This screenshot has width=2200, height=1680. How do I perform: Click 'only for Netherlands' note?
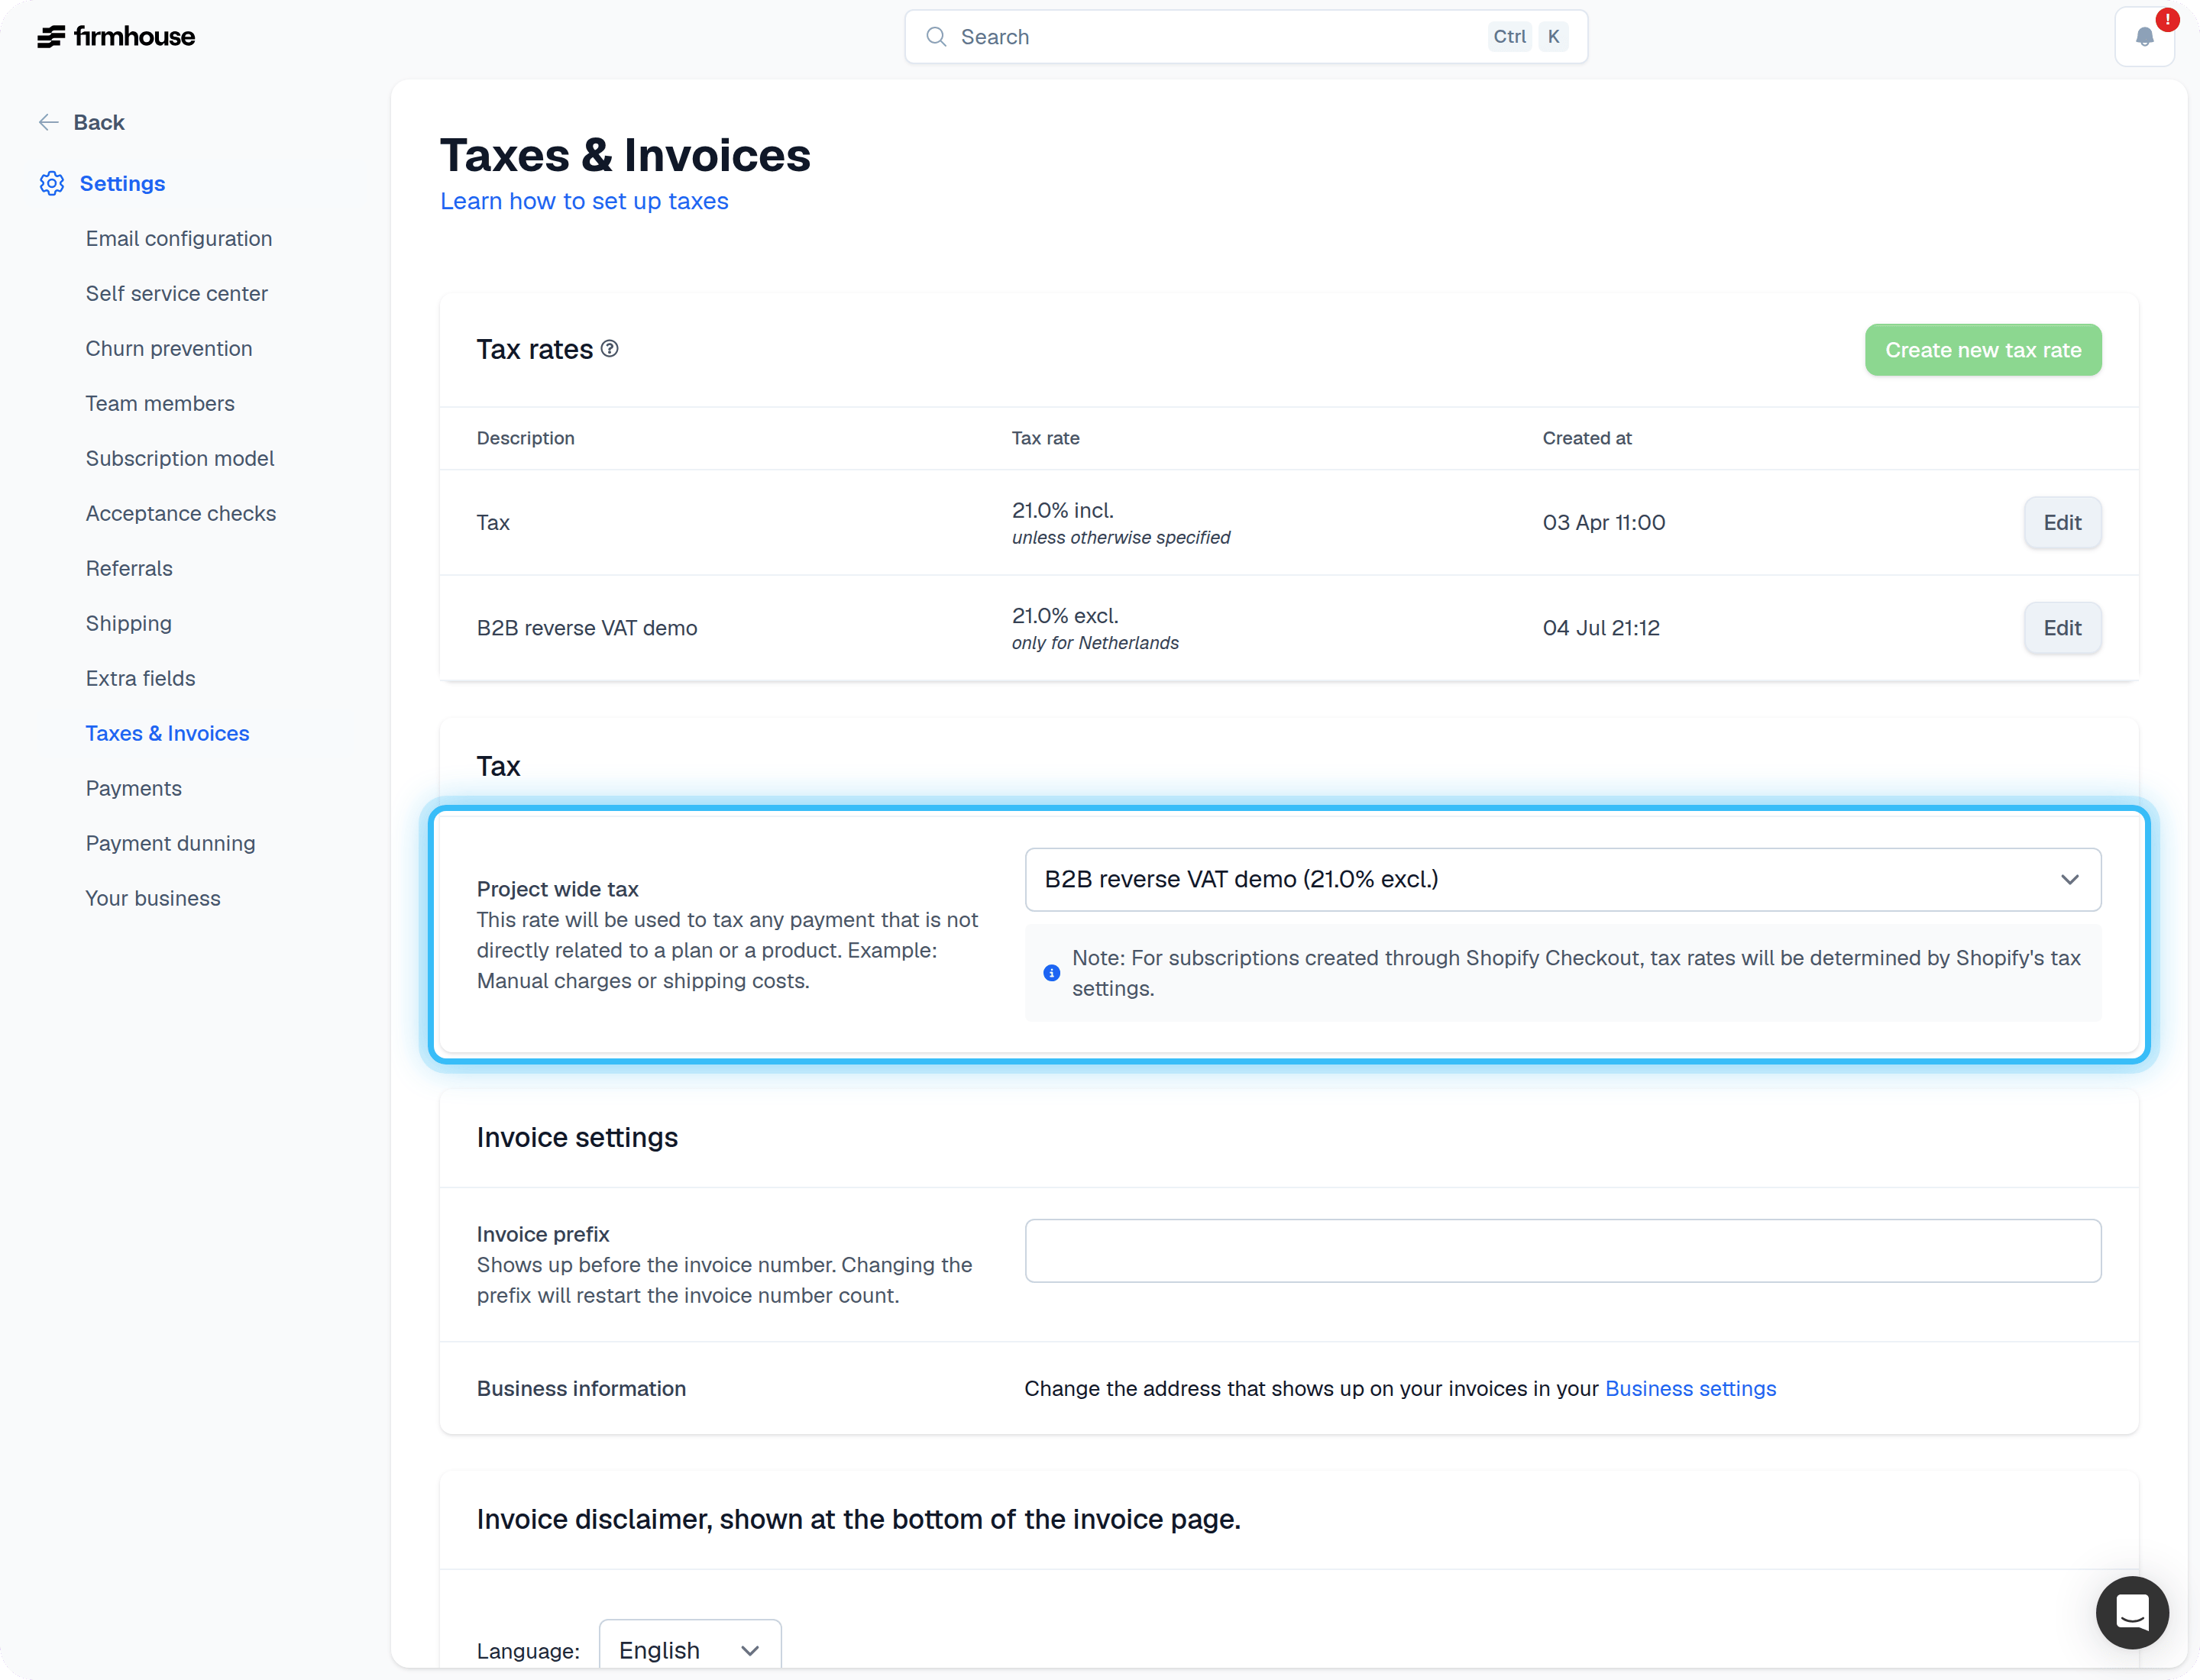[x=1095, y=643]
